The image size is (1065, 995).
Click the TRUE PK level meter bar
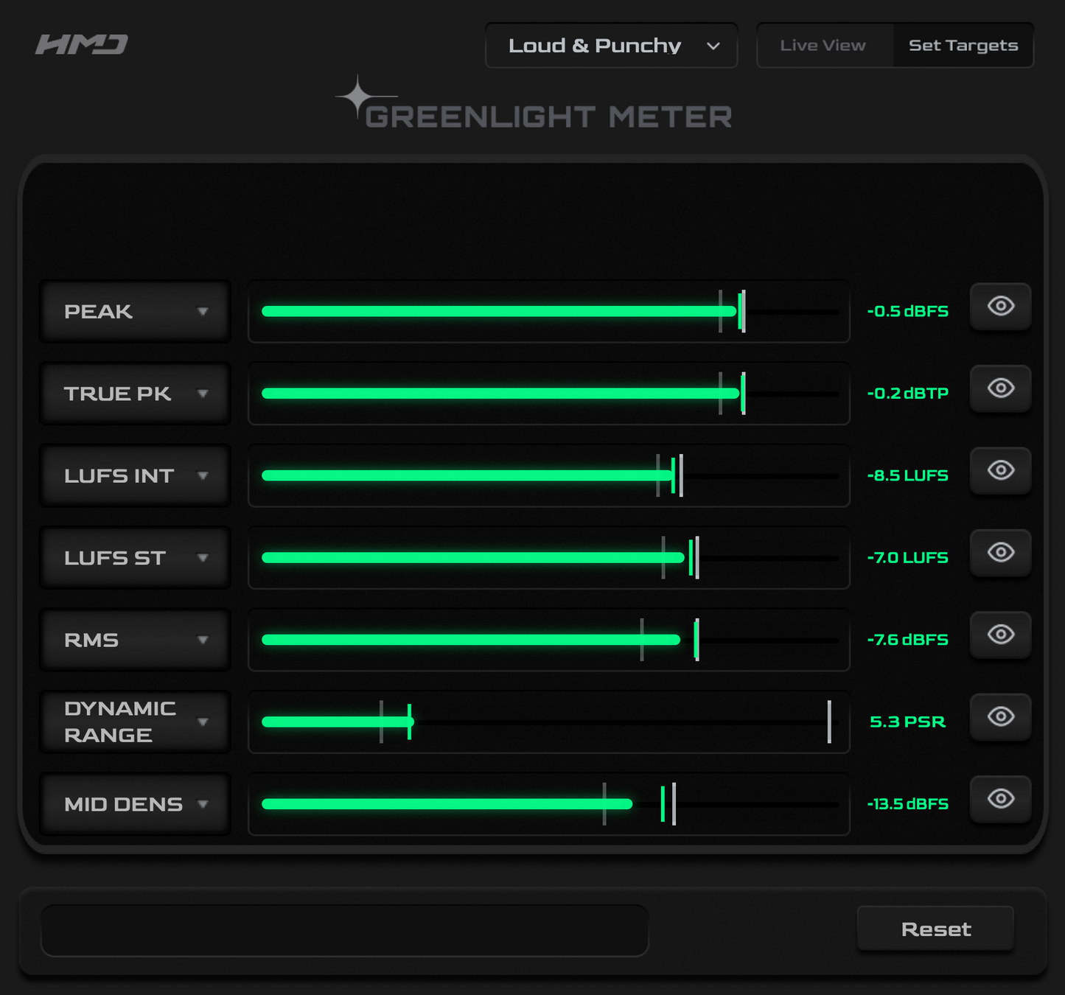coord(549,394)
